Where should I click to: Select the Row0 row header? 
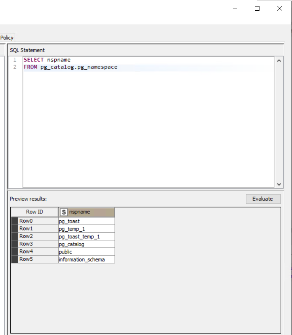click(x=34, y=221)
